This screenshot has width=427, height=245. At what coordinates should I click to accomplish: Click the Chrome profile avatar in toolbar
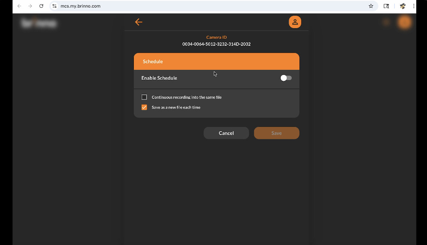pyautogui.click(x=403, y=6)
